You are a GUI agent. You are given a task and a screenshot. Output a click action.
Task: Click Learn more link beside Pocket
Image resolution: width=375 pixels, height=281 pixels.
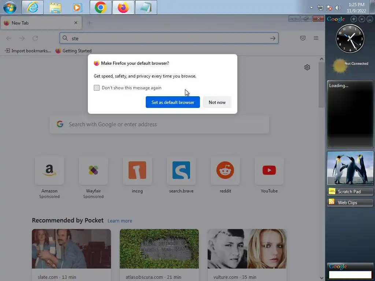120,221
